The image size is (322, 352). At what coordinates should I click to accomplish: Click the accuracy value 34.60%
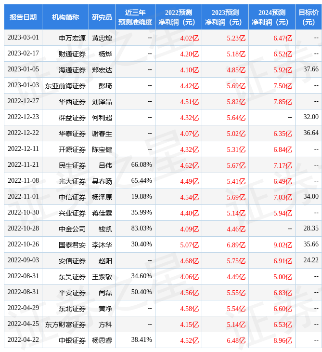142,276
